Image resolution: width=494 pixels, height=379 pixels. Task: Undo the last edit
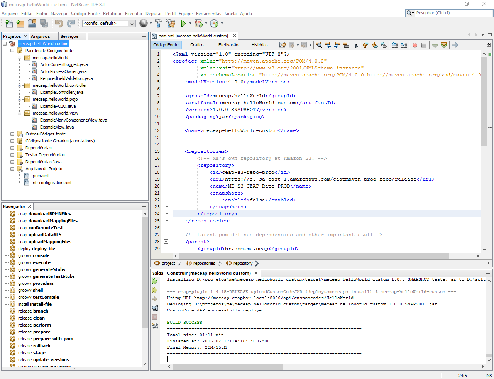tap(59, 24)
